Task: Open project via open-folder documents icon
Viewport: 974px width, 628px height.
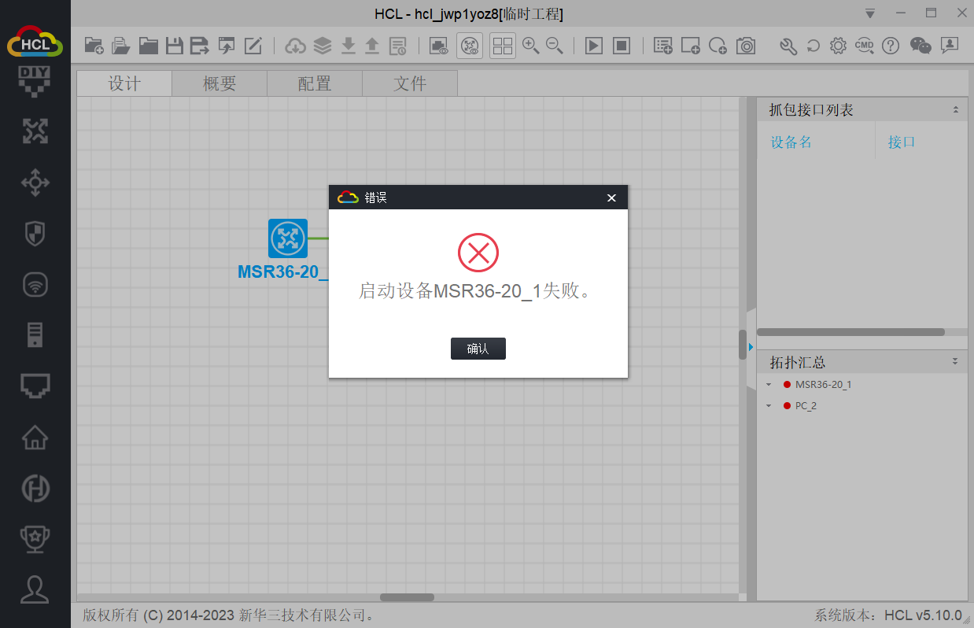Action: 120,46
